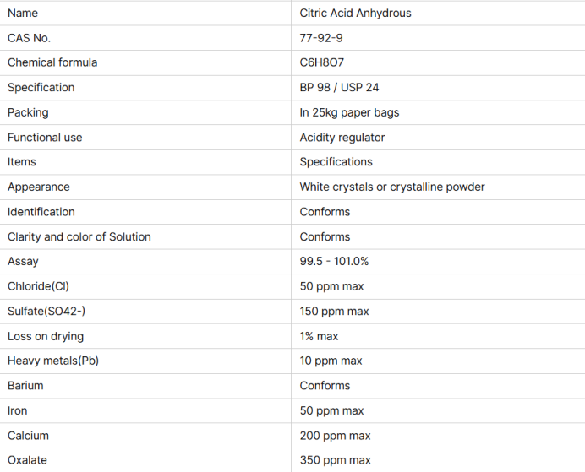Click the "Functional use" row label
The height and width of the screenshot is (472, 585).
pos(45,137)
